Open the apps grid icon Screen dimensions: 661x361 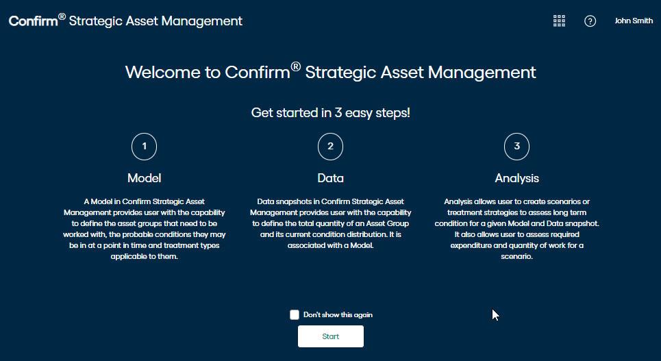point(559,21)
